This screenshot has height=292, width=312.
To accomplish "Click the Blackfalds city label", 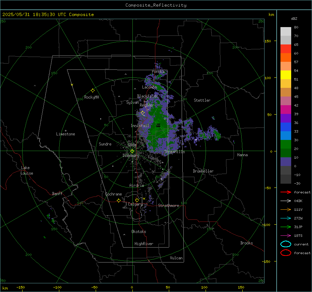I will point(147,96).
